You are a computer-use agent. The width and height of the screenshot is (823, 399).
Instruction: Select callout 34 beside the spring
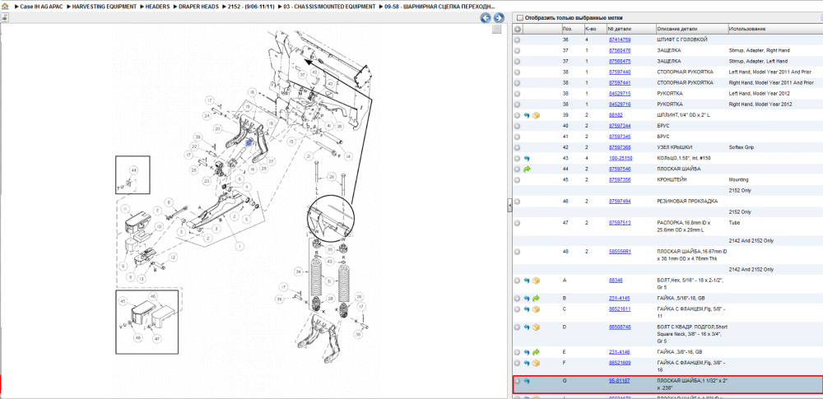[299, 272]
